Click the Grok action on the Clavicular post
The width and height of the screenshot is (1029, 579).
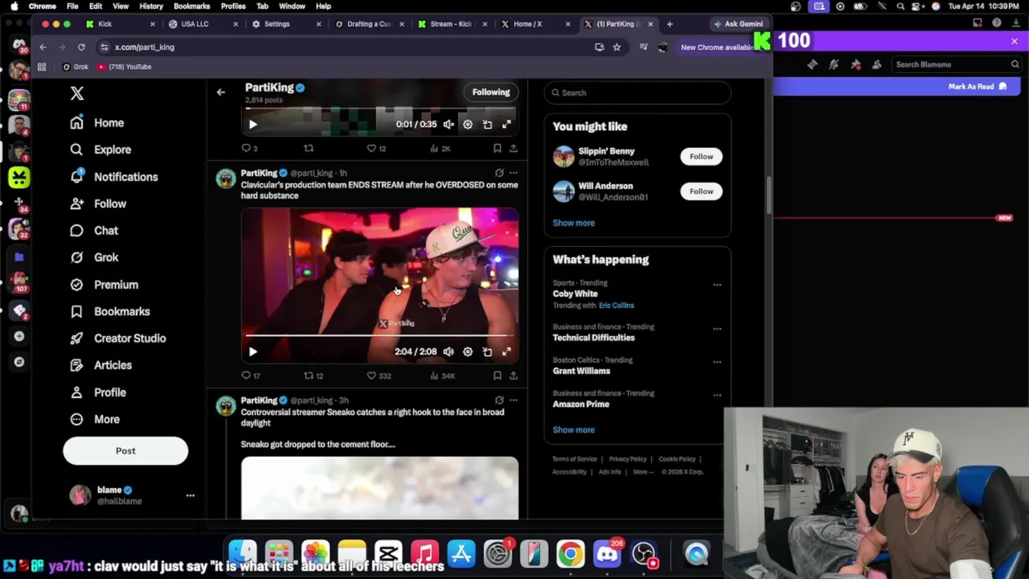point(499,173)
